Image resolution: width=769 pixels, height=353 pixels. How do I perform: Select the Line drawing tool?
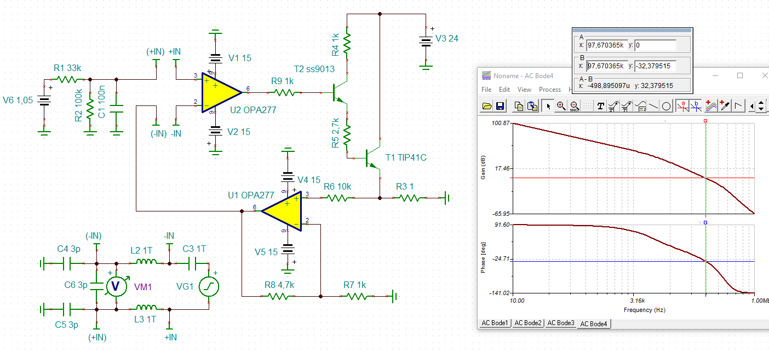653,106
